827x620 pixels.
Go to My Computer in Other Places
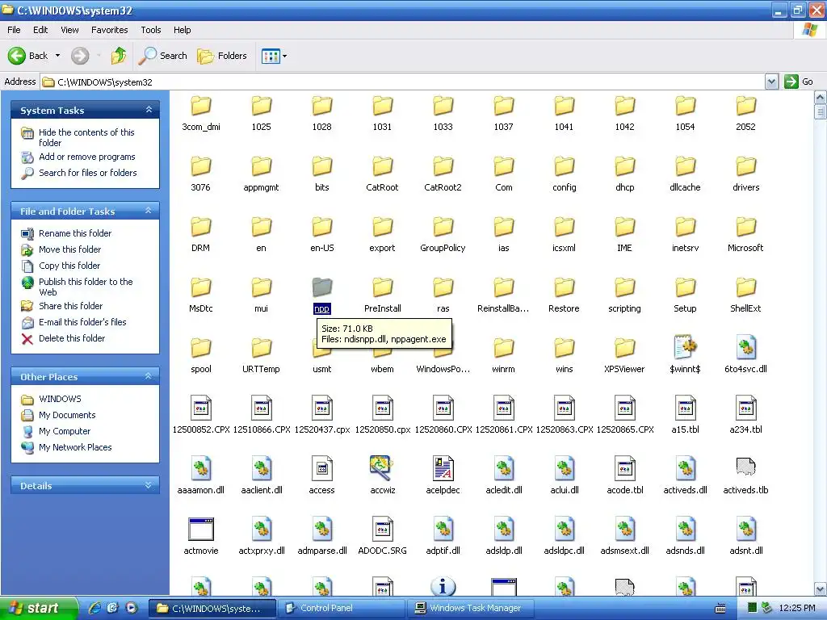[x=65, y=431]
